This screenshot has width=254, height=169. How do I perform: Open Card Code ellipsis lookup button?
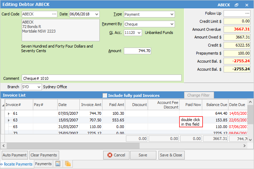[54, 14]
